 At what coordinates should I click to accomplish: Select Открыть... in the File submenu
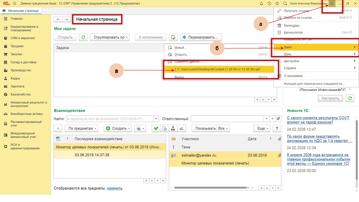(219, 55)
